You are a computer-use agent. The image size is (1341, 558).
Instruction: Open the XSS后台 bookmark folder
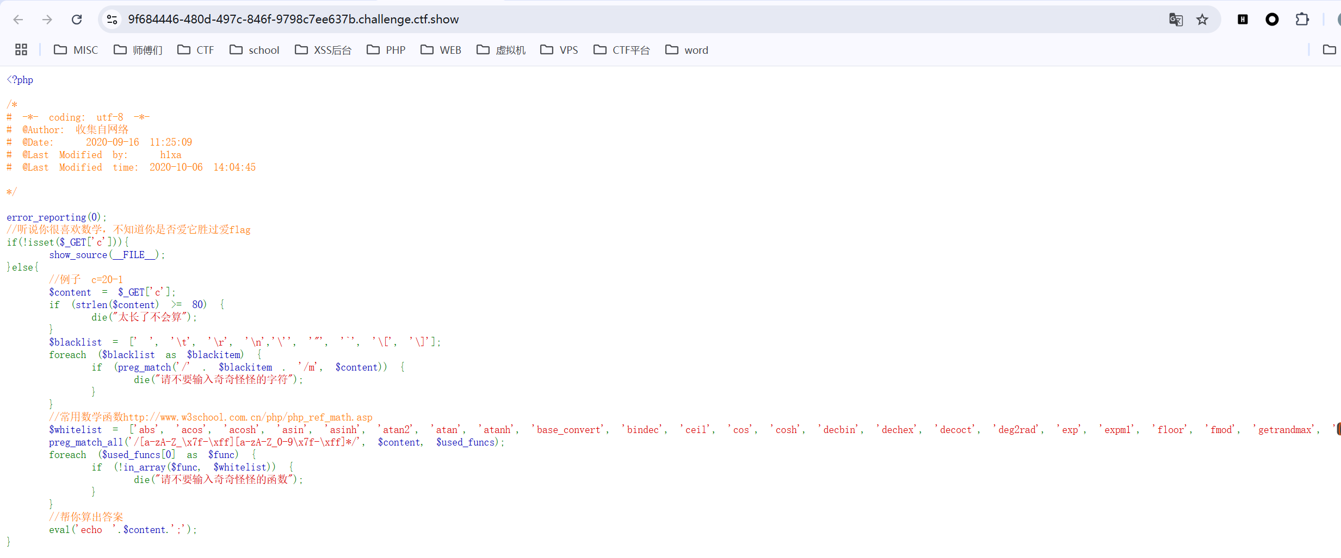point(323,50)
